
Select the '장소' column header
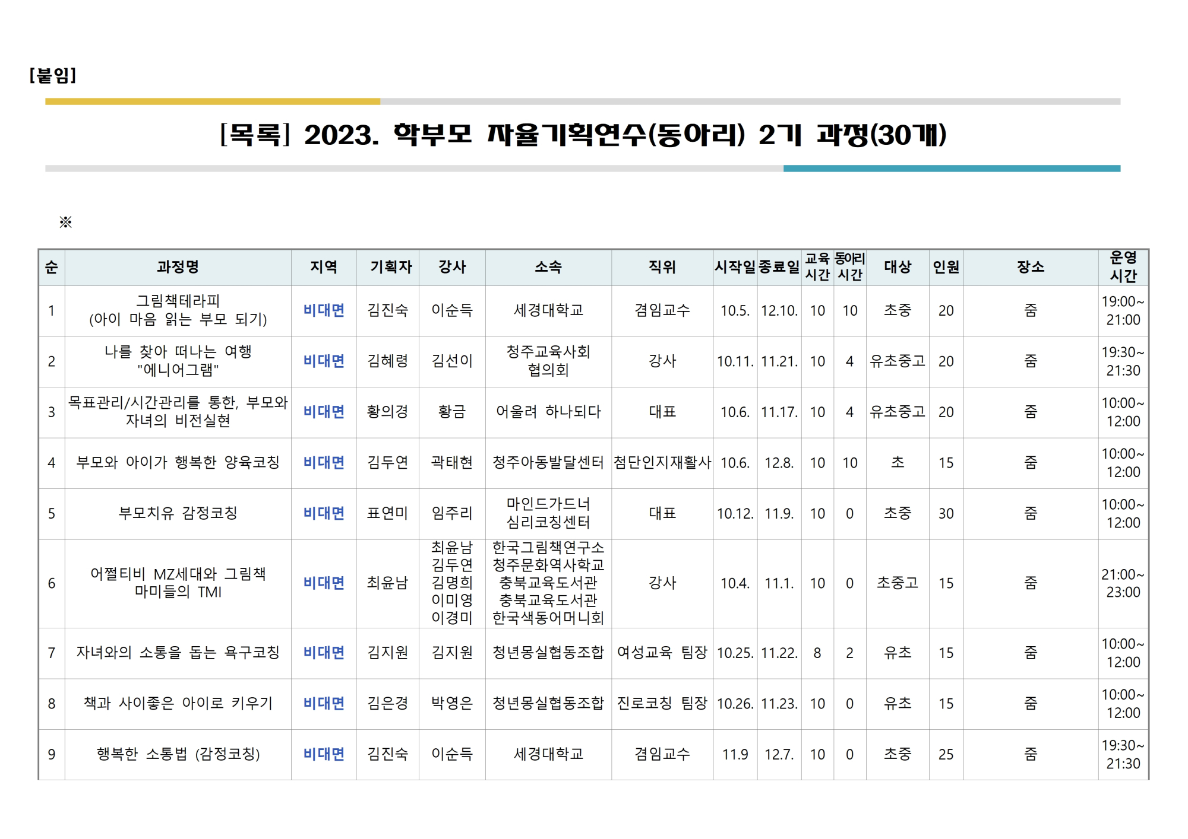click(x=1031, y=267)
